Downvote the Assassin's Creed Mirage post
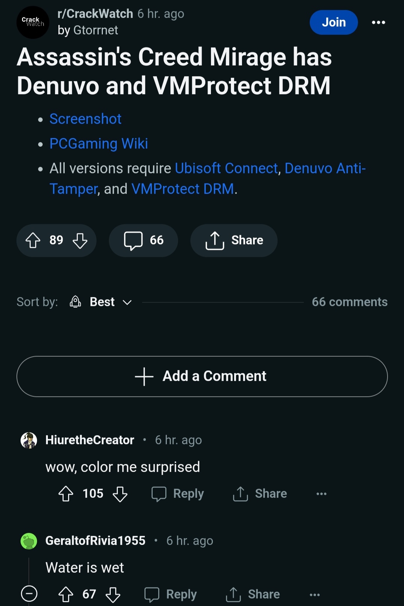The height and width of the screenshot is (606, 404). [80, 240]
